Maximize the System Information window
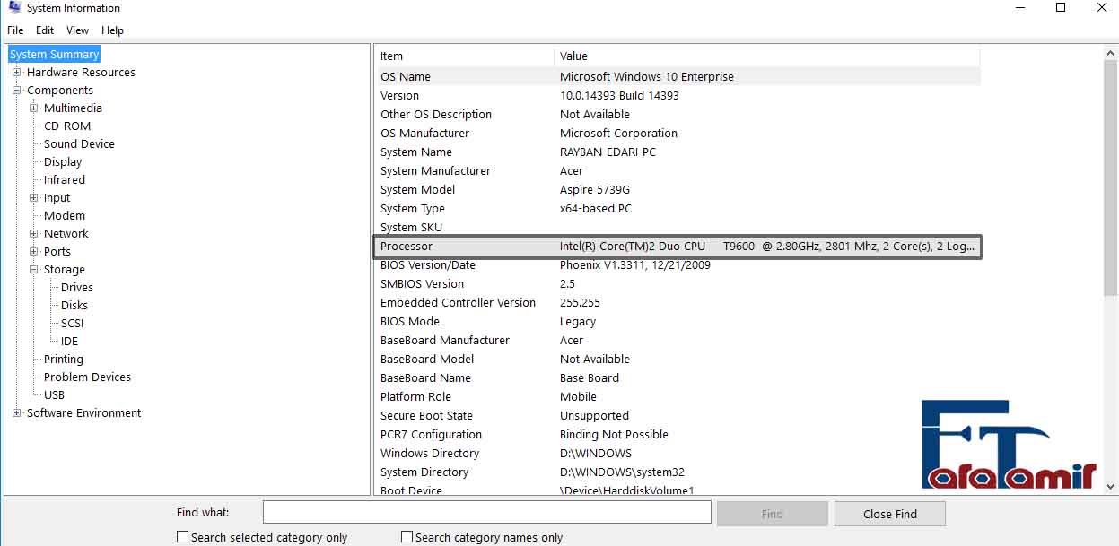This screenshot has width=1119, height=546. [x=1061, y=8]
